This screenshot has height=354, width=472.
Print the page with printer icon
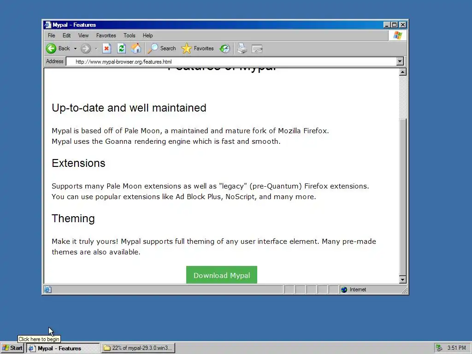[242, 48]
